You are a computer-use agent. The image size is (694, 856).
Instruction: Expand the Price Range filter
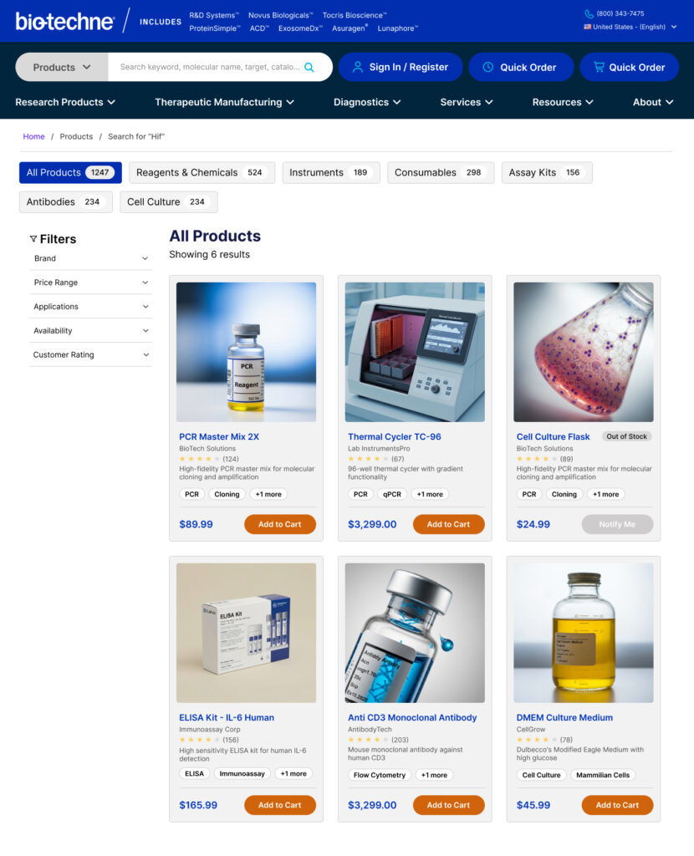pyautogui.click(x=90, y=283)
